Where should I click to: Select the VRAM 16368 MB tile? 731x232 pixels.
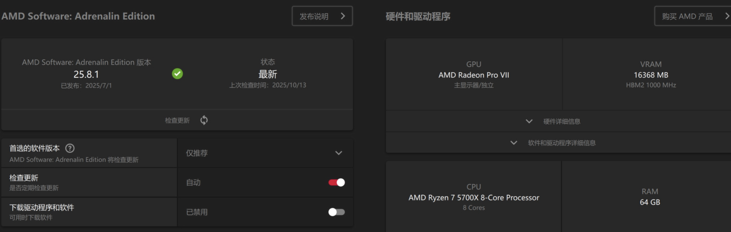tap(650, 75)
